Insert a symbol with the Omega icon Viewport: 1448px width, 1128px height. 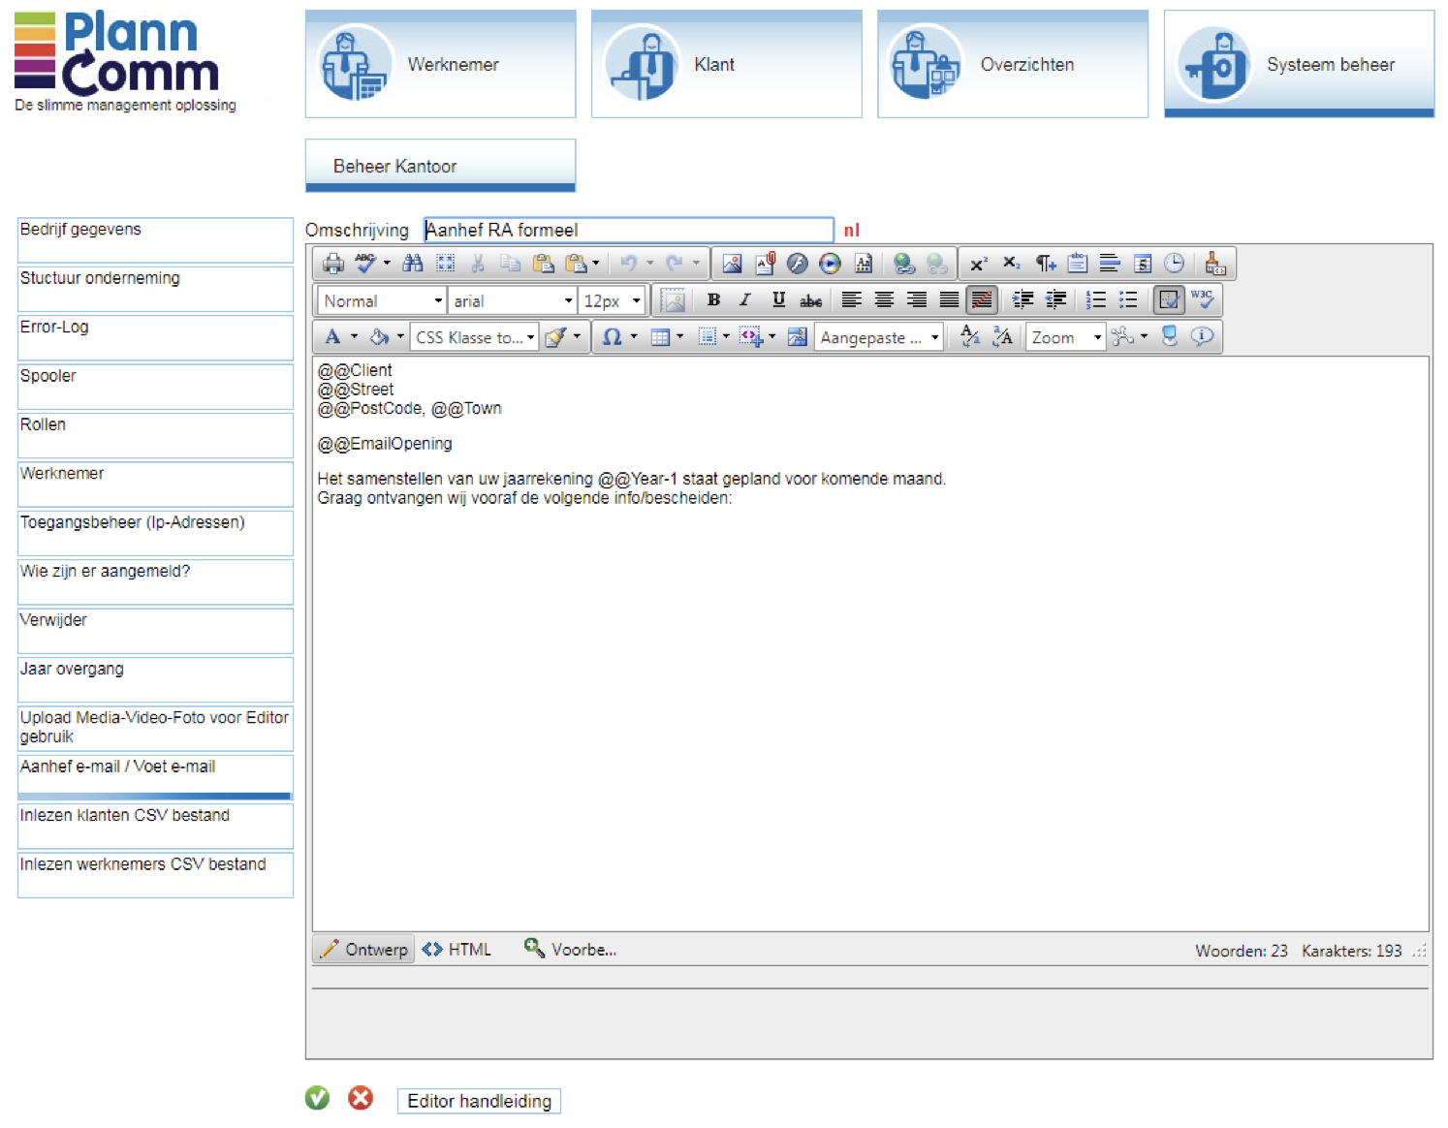612,337
